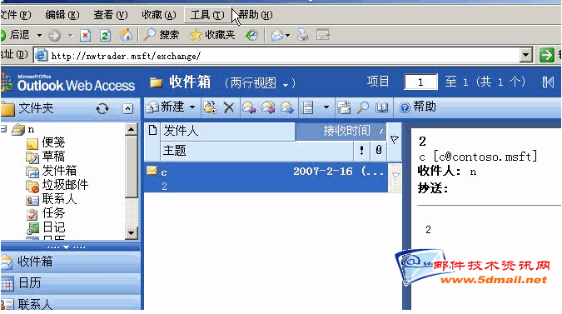This screenshot has width=562, height=314.
Task: Open the address bar dropdown arrow
Action: click(526, 55)
